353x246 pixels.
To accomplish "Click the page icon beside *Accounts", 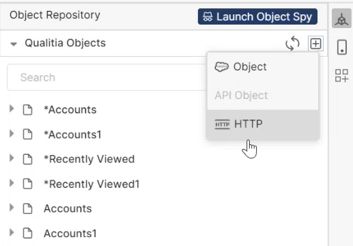I will pyautogui.click(x=27, y=110).
